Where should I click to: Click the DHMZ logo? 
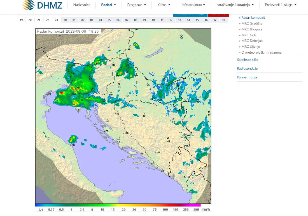(42, 5)
